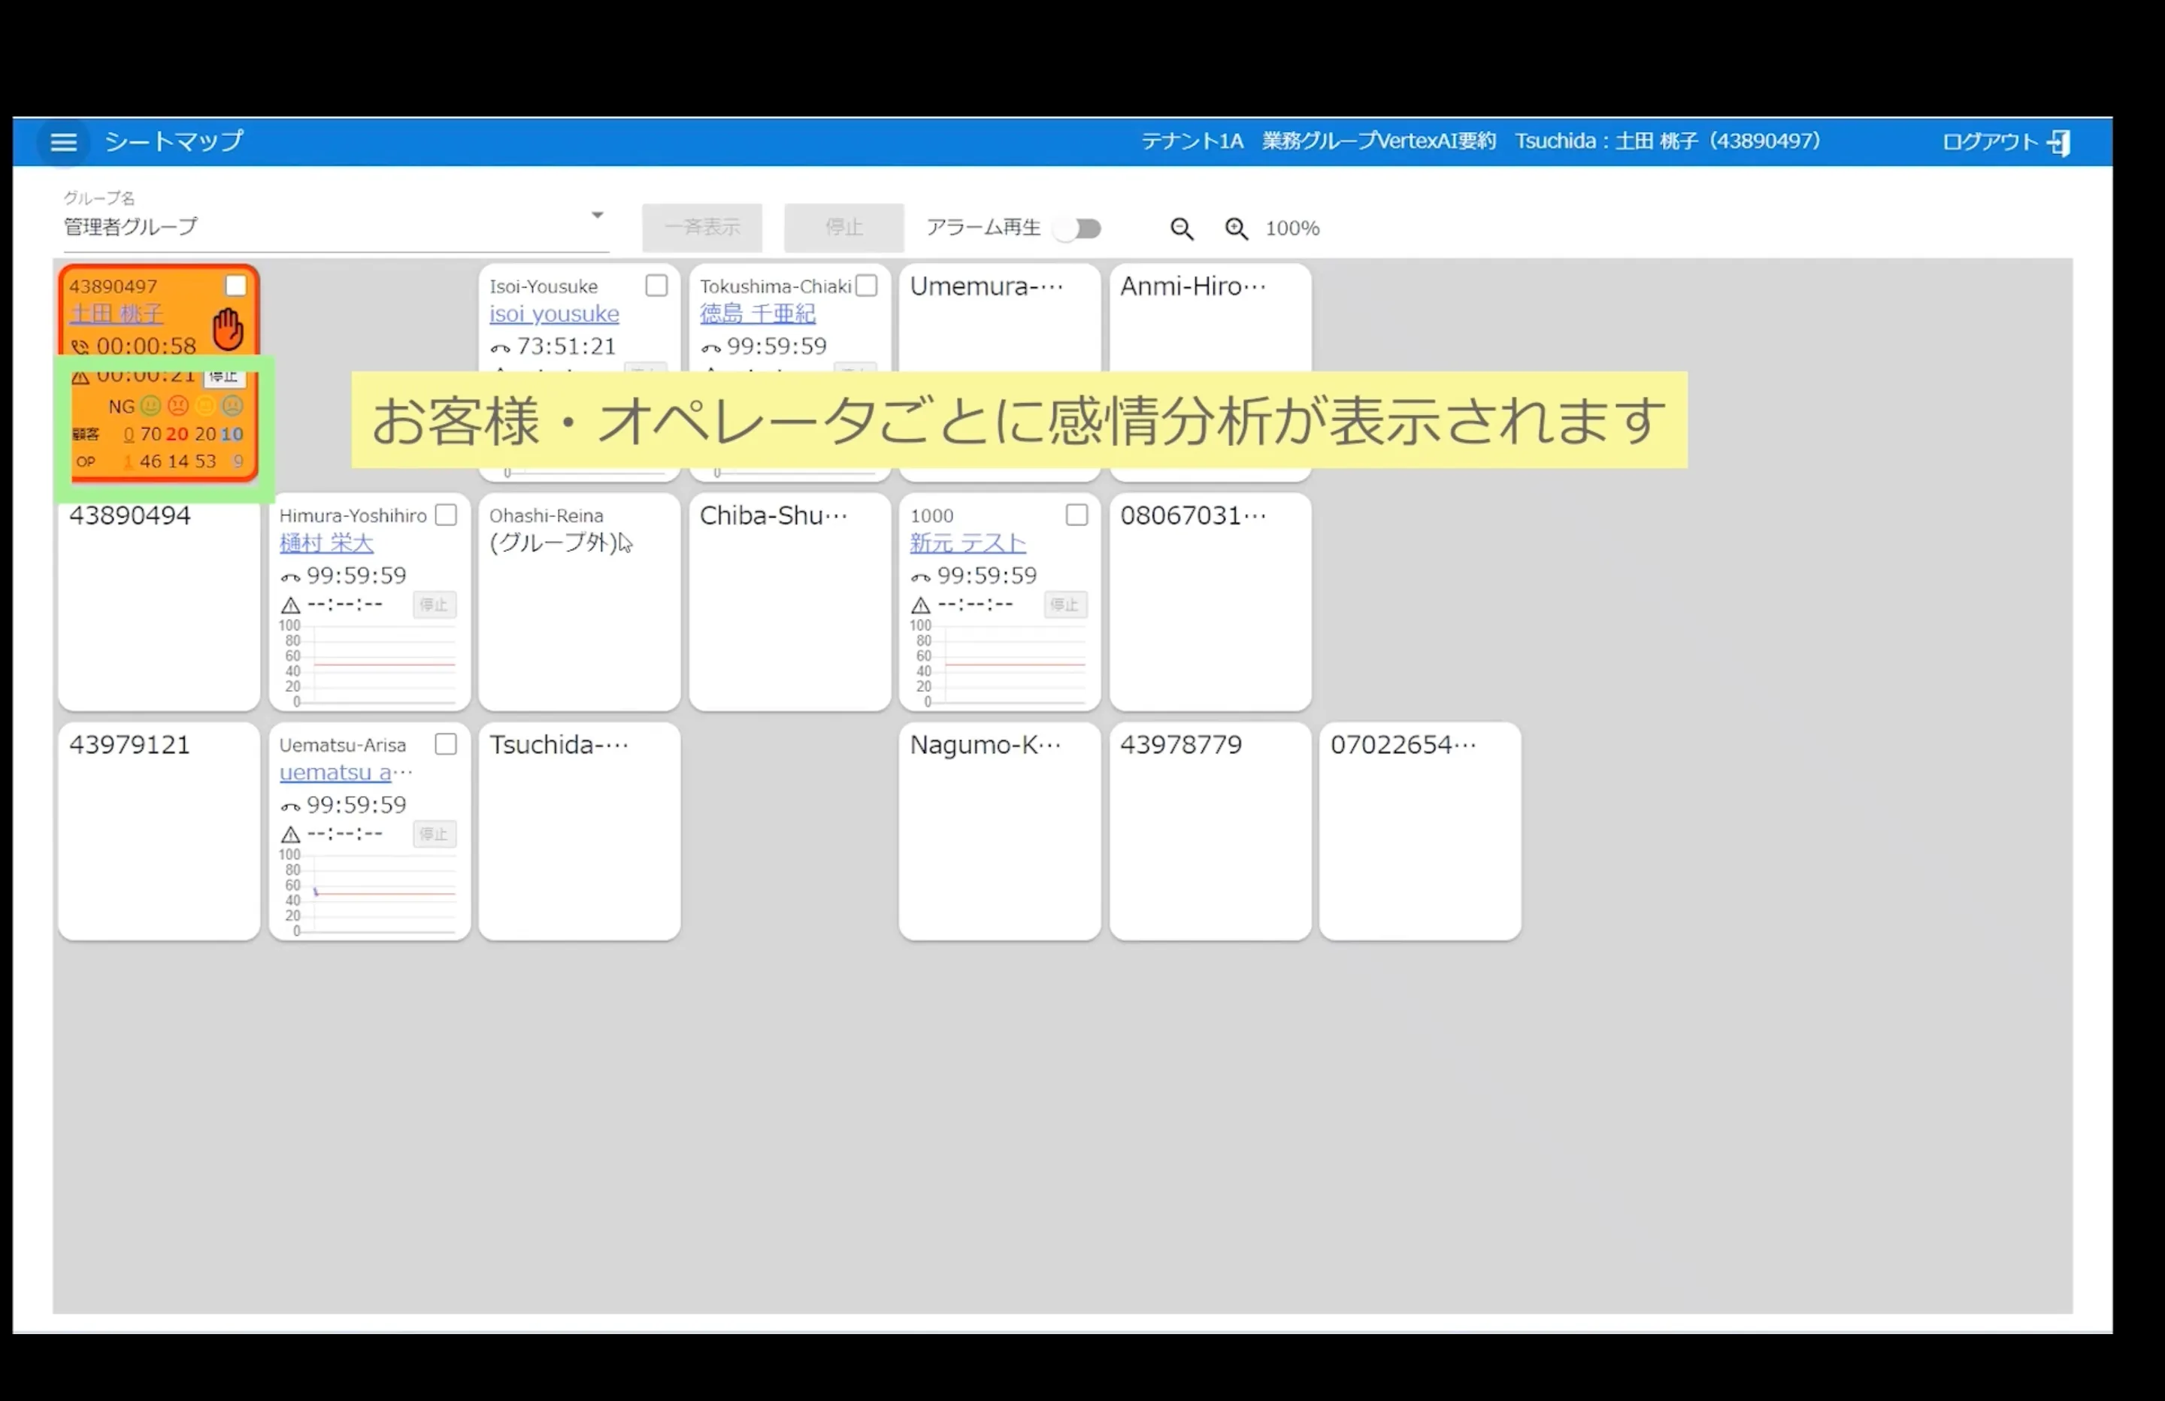Click raised hand icon on 43890497 card
The width and height of the screenshot is (2165, 1401).
tap(228, 329)
